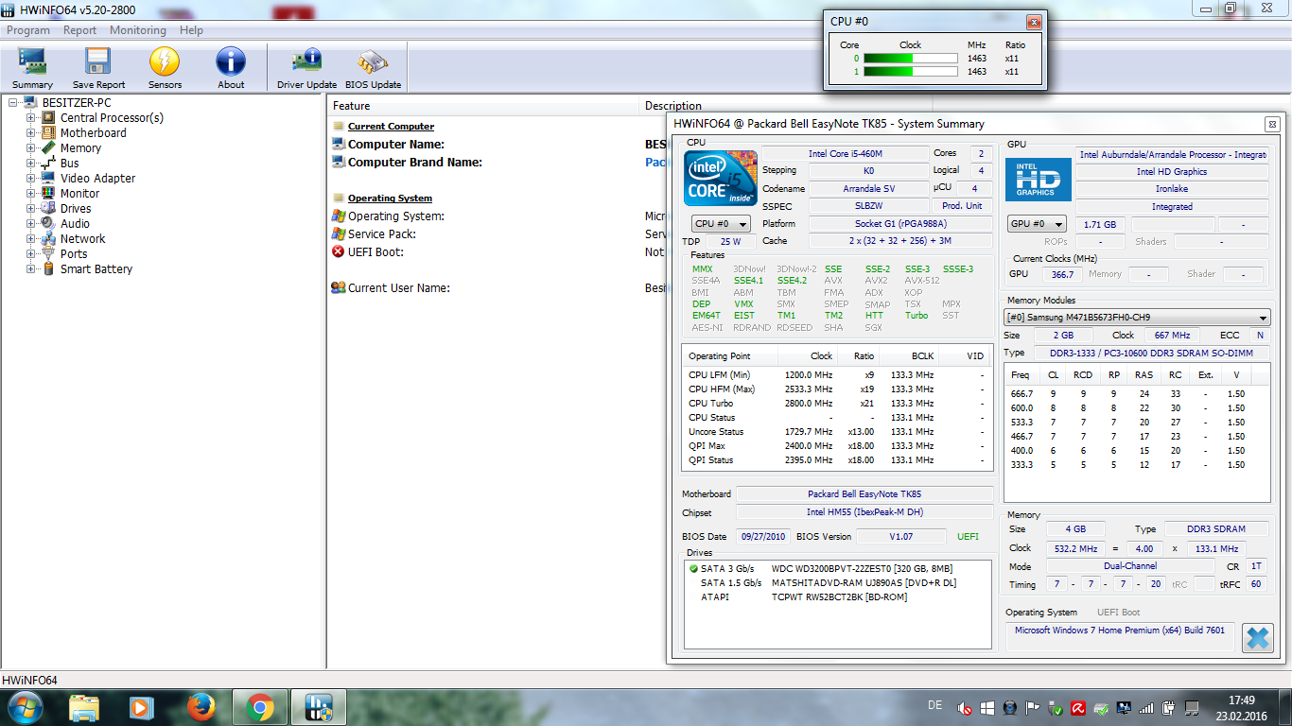Close System Summary with the blue X button
Screen dimensions: 1292x726
point(1257,638)
